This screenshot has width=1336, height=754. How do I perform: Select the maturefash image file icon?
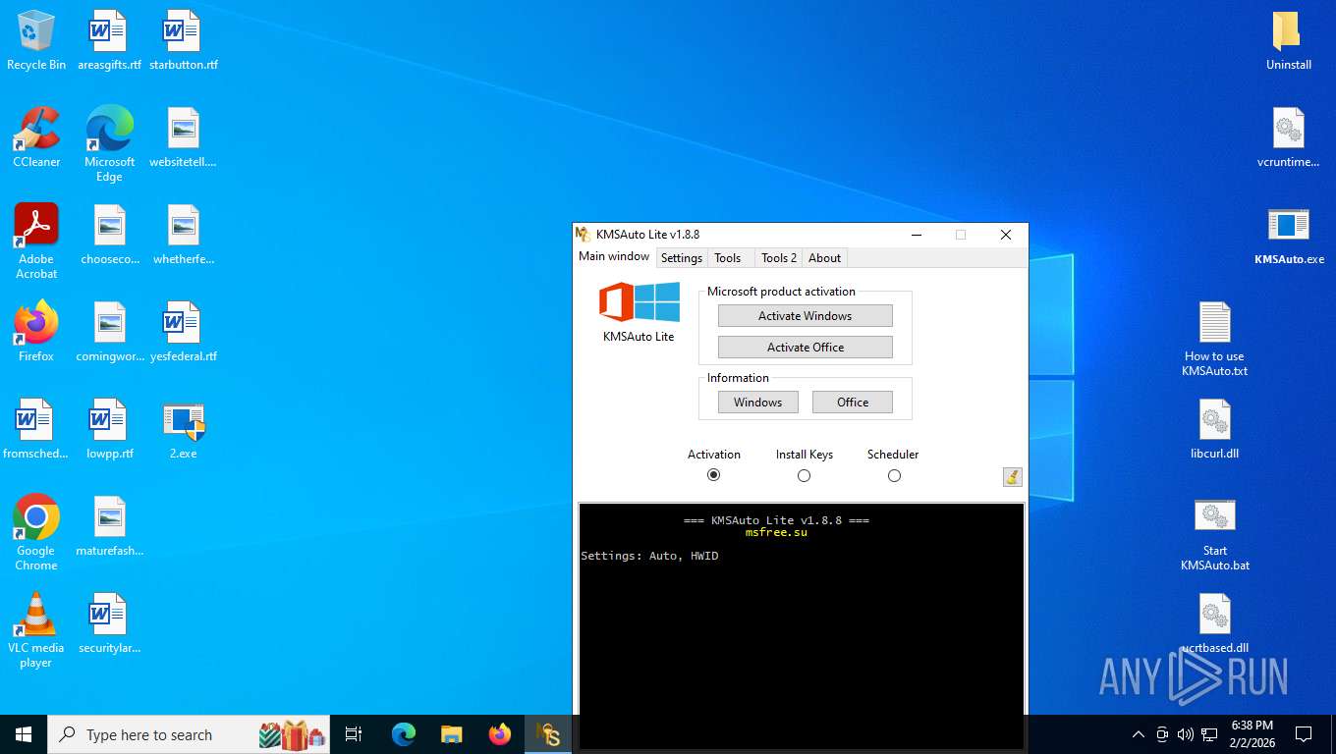[x=109, y=526]
